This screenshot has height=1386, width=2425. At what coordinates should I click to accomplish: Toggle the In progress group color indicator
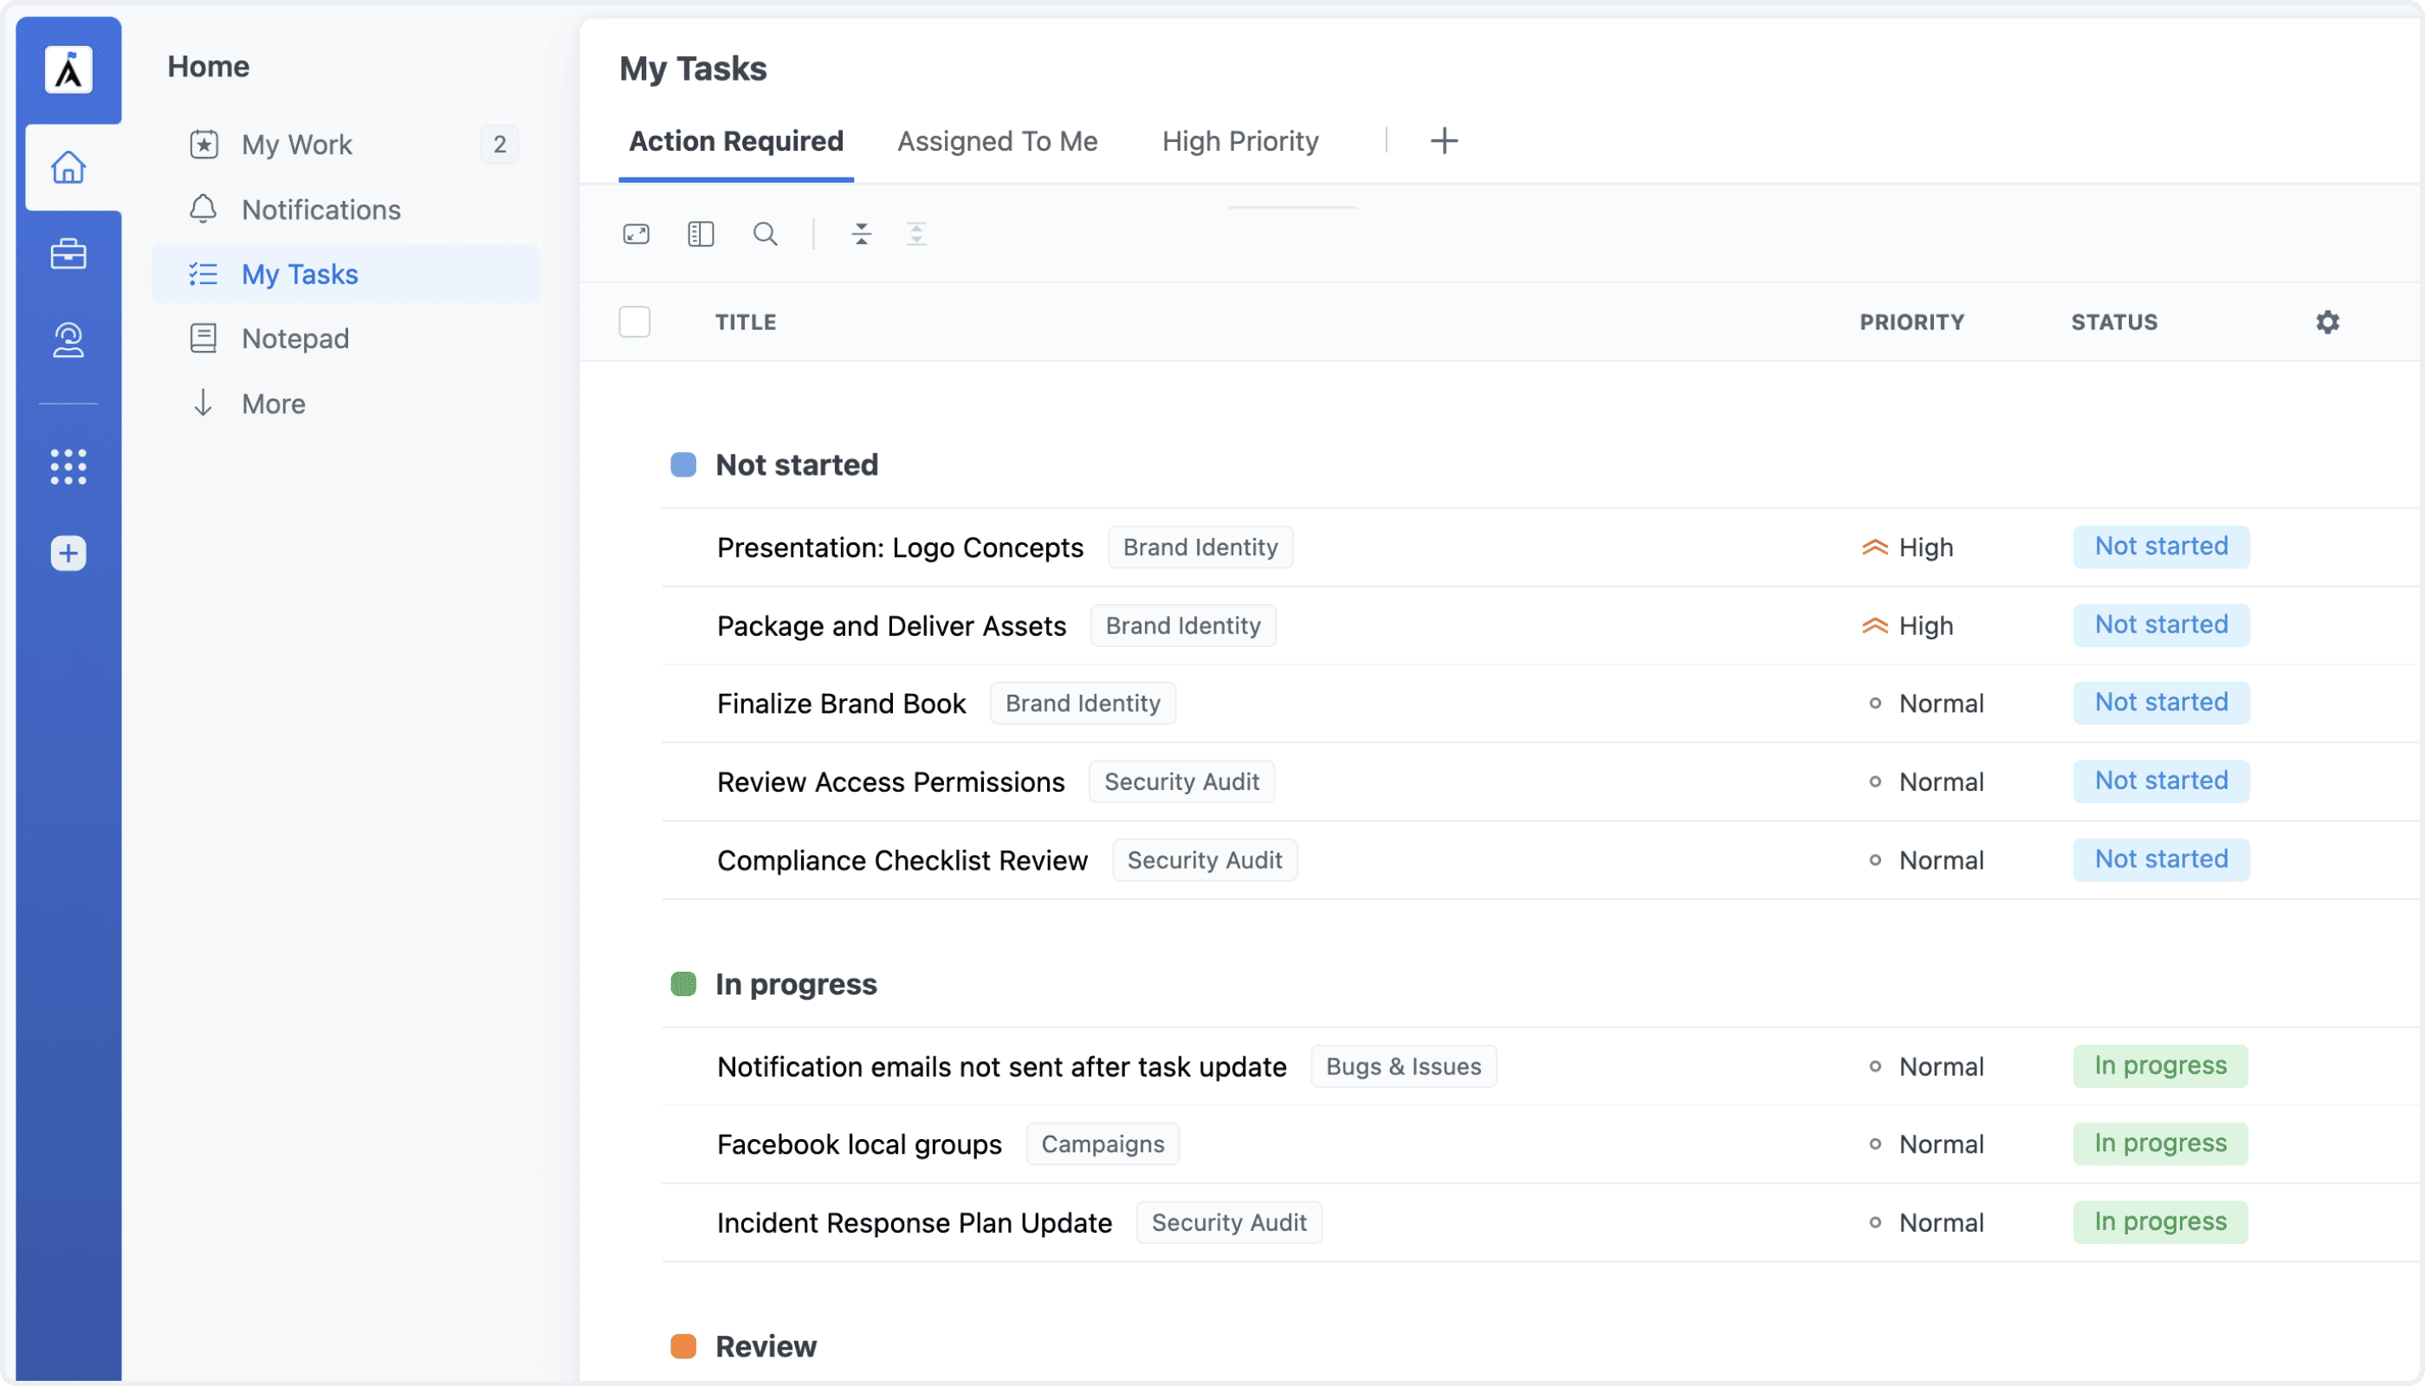coord(683,983)
